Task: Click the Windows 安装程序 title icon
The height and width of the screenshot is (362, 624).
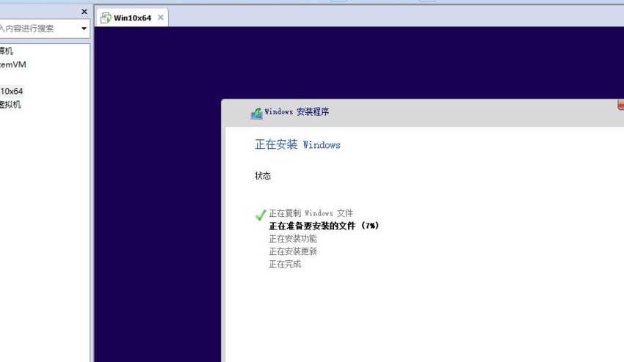Action: [257, 114]
